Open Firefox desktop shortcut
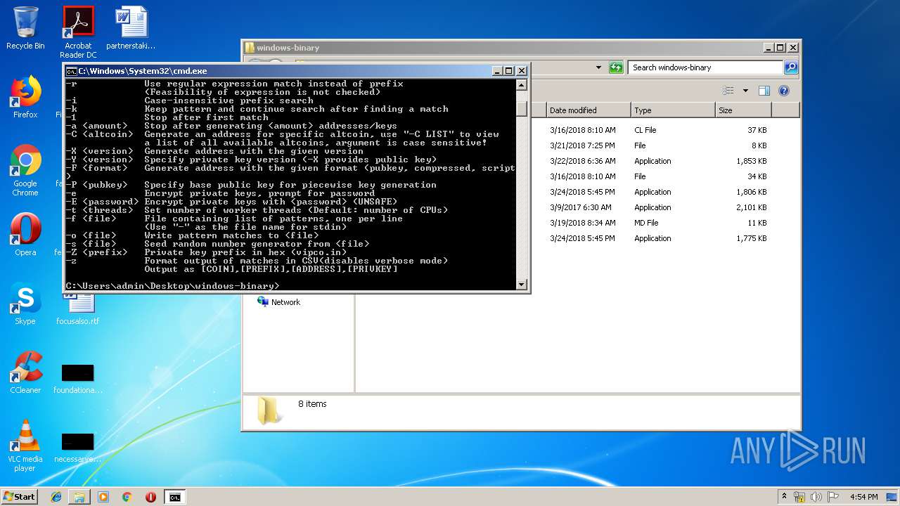The height and width of the screenshot is (506, 900). click(25, 97)
